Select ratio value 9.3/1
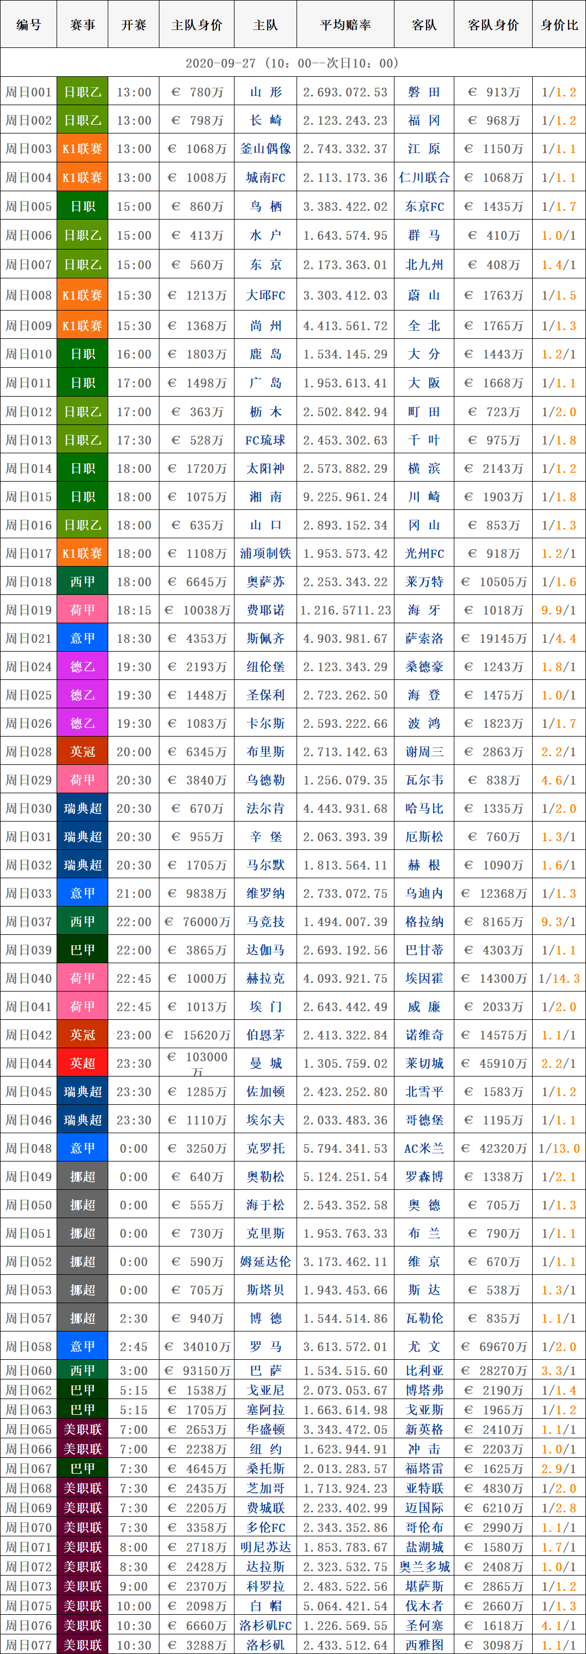 click(559, 921)
